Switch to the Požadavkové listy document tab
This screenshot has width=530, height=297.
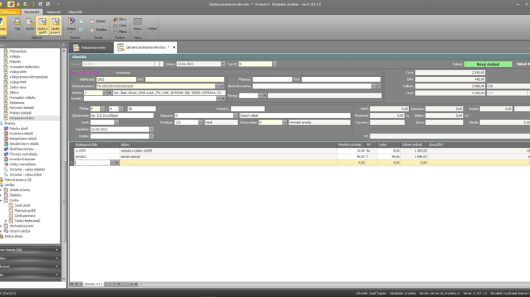point(90,48)
